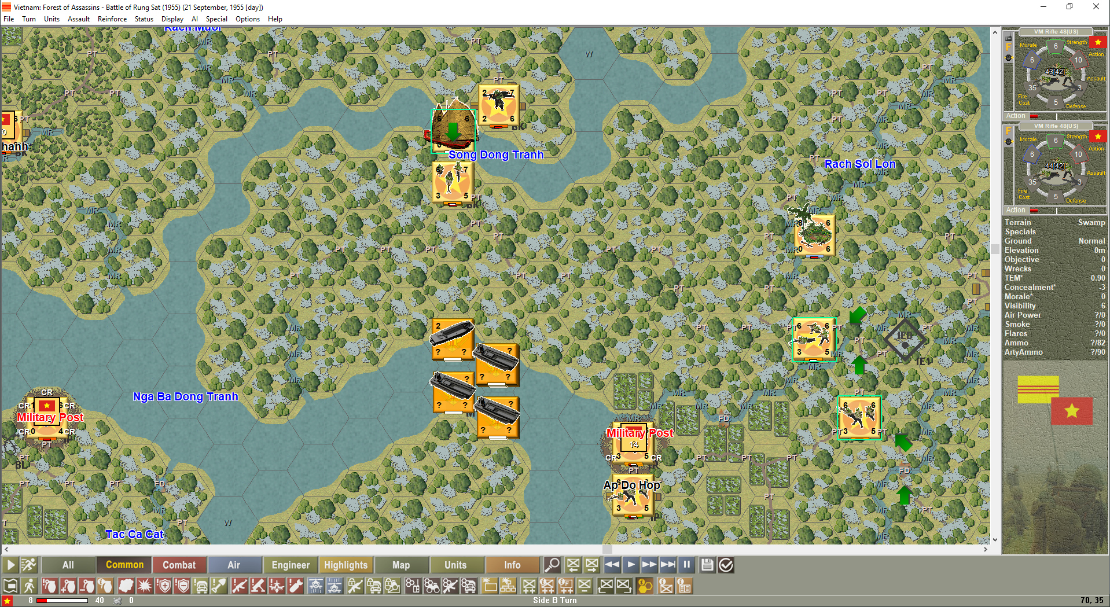Open the Help menu
Viewport: 1110px width, 607px height.
[275, 19]
